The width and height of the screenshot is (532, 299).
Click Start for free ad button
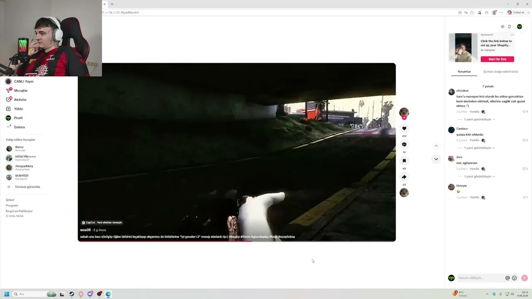pyautogui.click(x=497, y=59)
